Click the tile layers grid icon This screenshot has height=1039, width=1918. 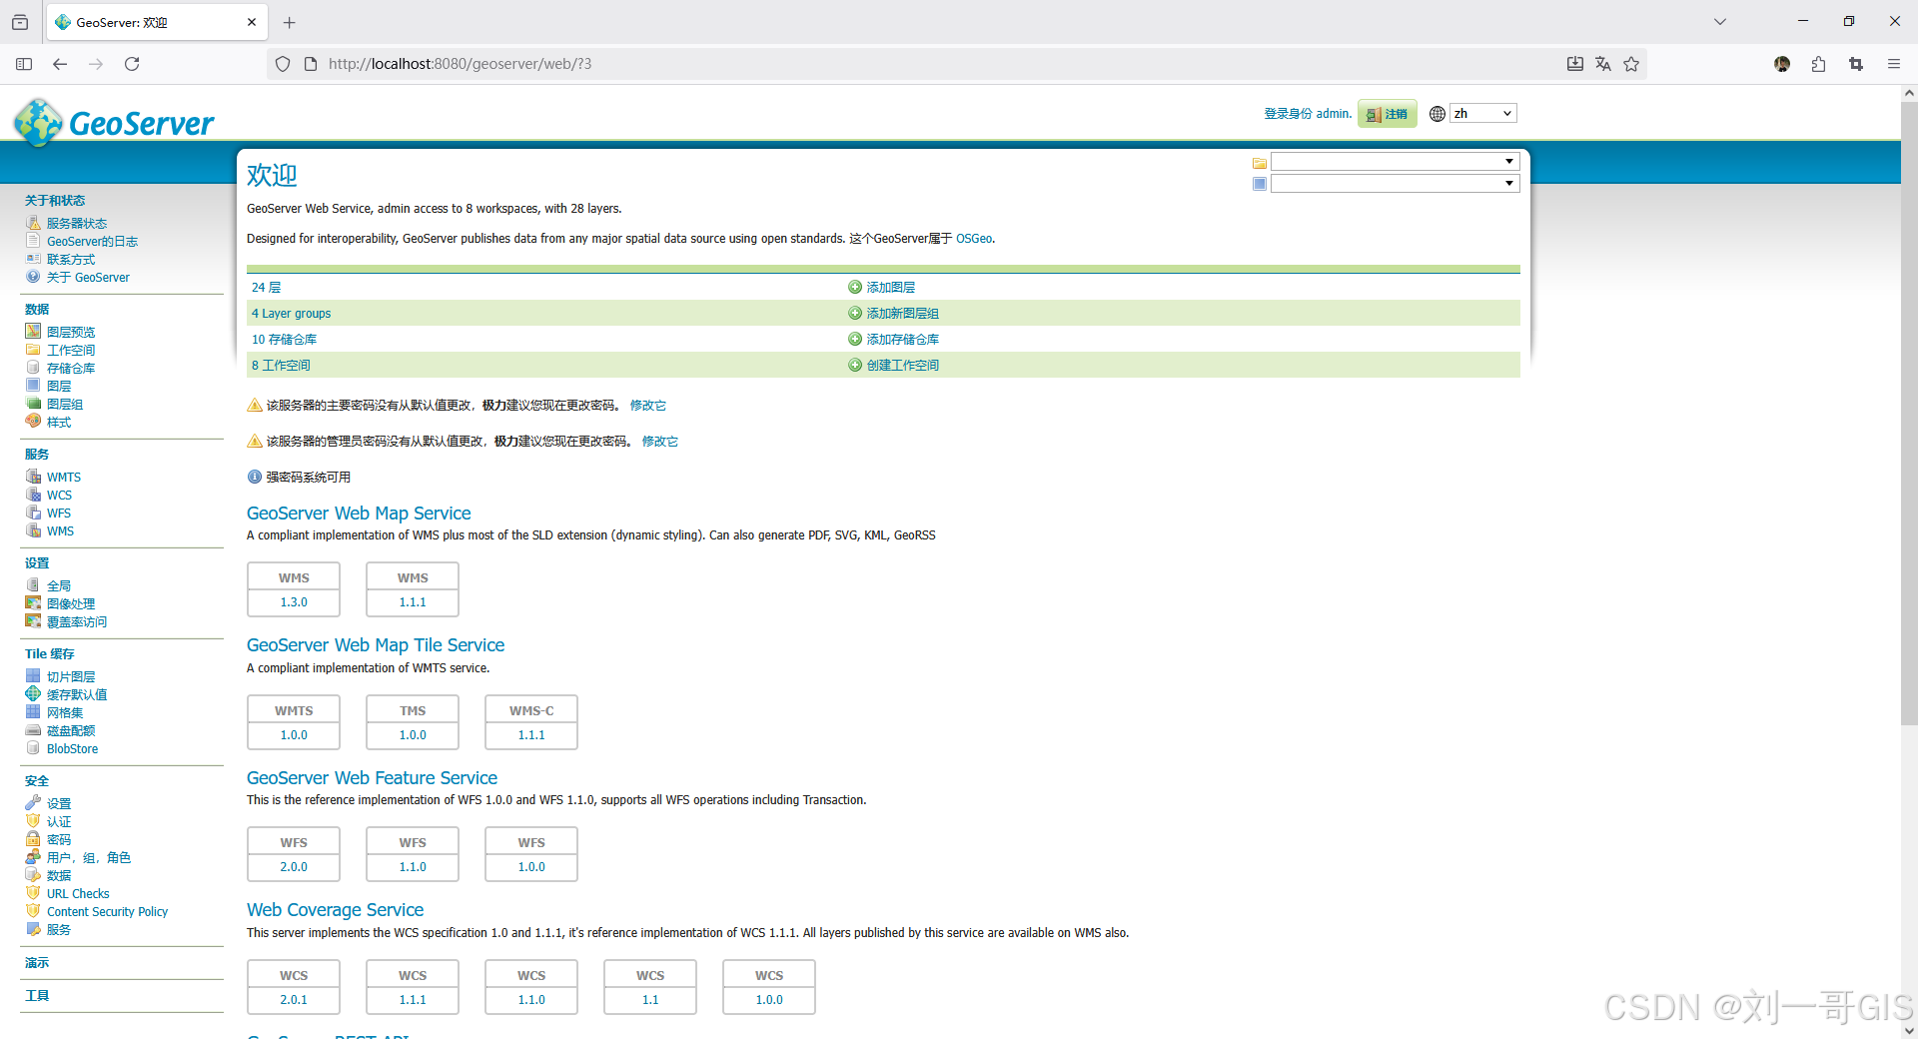tap(33, 676)
